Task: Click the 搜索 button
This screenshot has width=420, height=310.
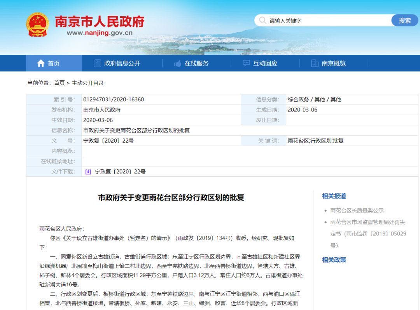Action: click(x=404, y=20)
